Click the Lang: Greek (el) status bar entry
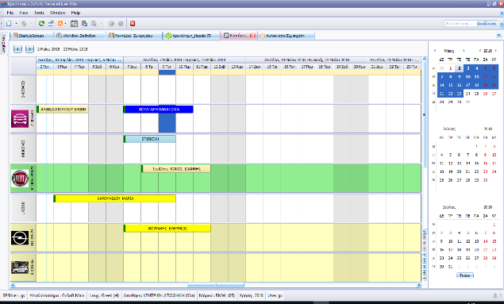504x304 pixels. pyautogui.click(x=104, y=295)
